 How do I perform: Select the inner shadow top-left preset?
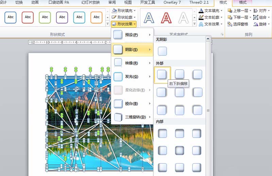click(163, 133)
